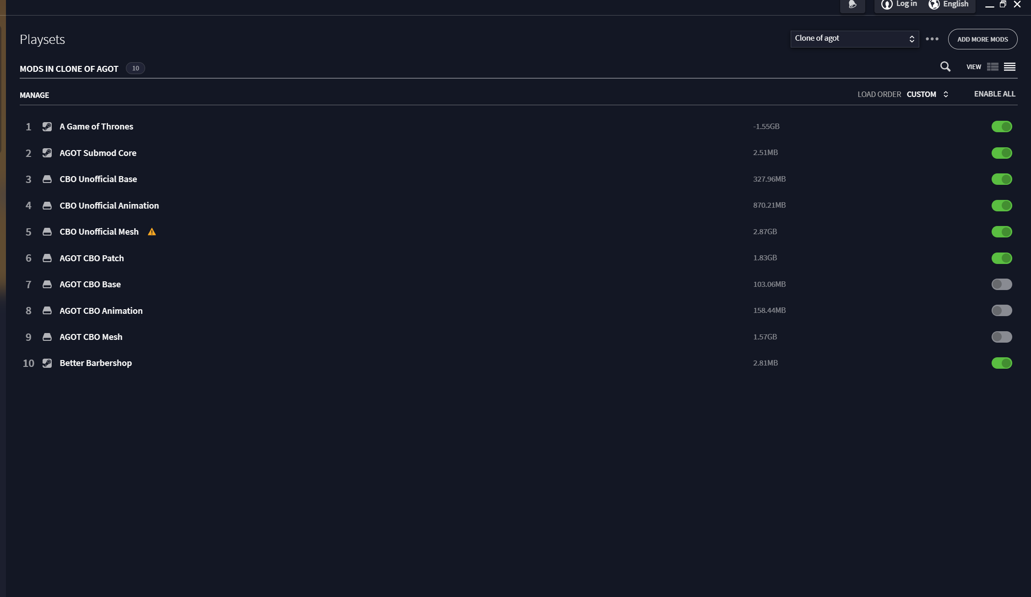The height and width of the screenshot is (597, 1031).
Task: Click the local drive icon beside AGOT CBO Animation
Action: [47, 311]
